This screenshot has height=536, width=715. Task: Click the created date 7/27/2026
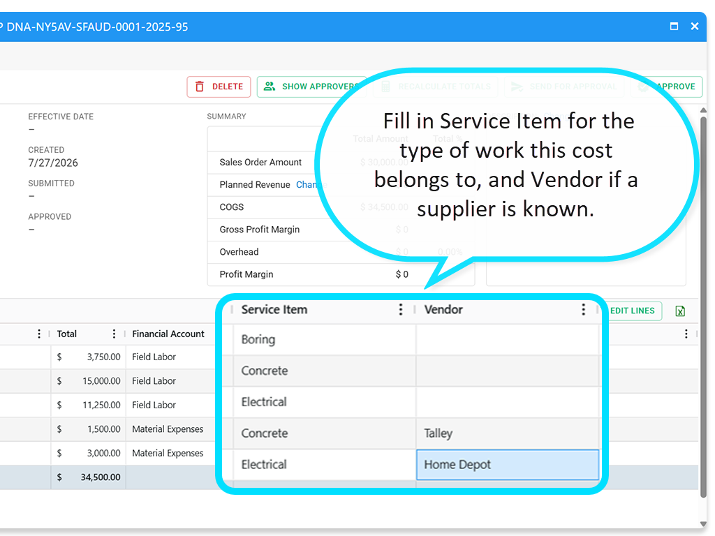(53, 163)
